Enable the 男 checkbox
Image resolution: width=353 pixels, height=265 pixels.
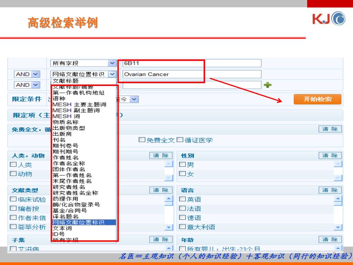[x=182, y=165]
